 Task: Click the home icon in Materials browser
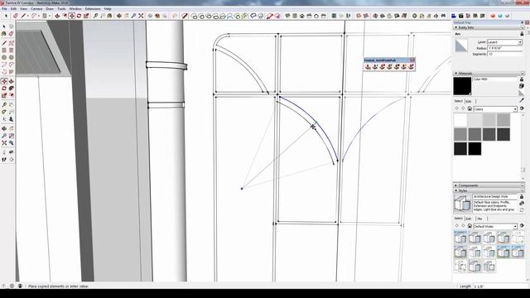click(470, 108)
